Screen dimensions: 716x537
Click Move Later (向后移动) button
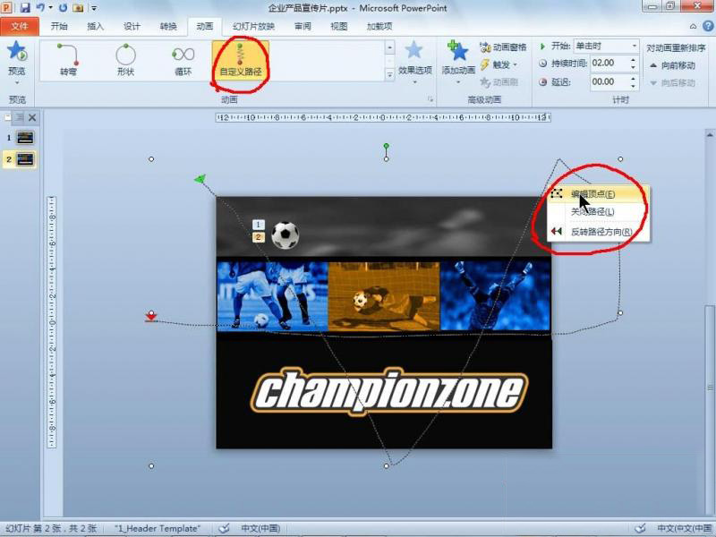tap(673, 82)
